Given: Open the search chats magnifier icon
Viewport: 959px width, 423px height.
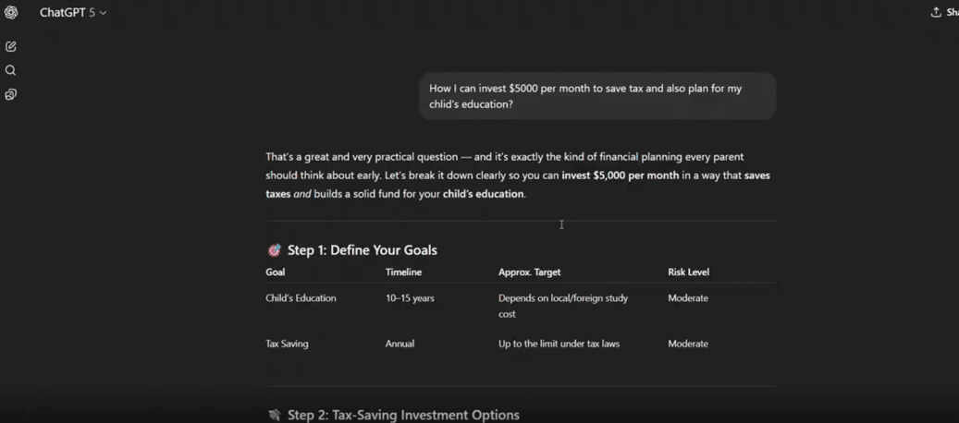Looking at the screenshot, I should coord(11,70).
